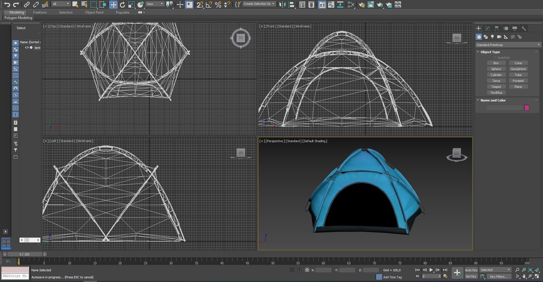The image size is (543, 282).
Task: Open the Populate ribbon tab
Action: click(x=122, y=12)
